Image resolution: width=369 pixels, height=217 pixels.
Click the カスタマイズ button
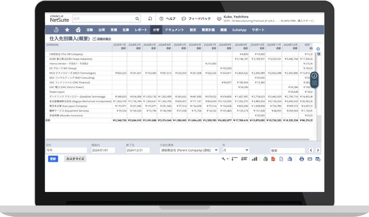coord(75,159)
